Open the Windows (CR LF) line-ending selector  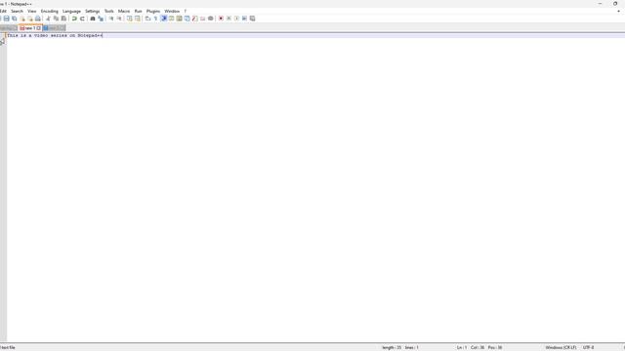(561, 347)
